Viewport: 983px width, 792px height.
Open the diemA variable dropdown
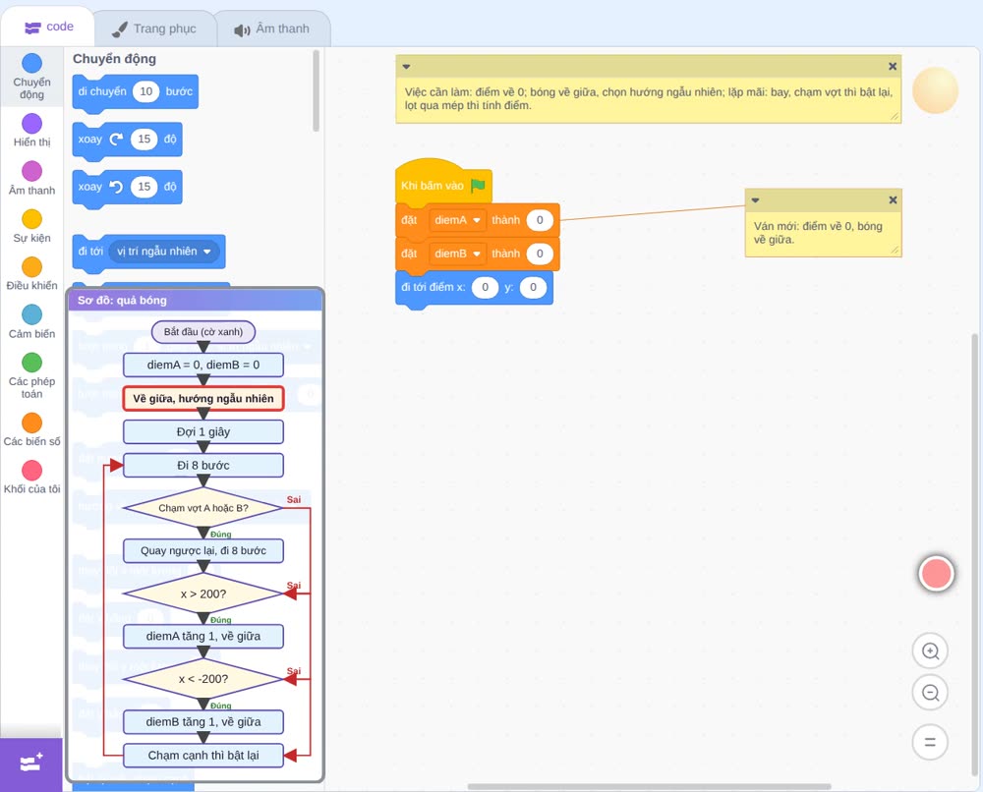tap(457, 220)
